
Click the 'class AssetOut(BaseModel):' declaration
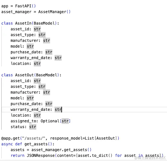tap(31, 75)
